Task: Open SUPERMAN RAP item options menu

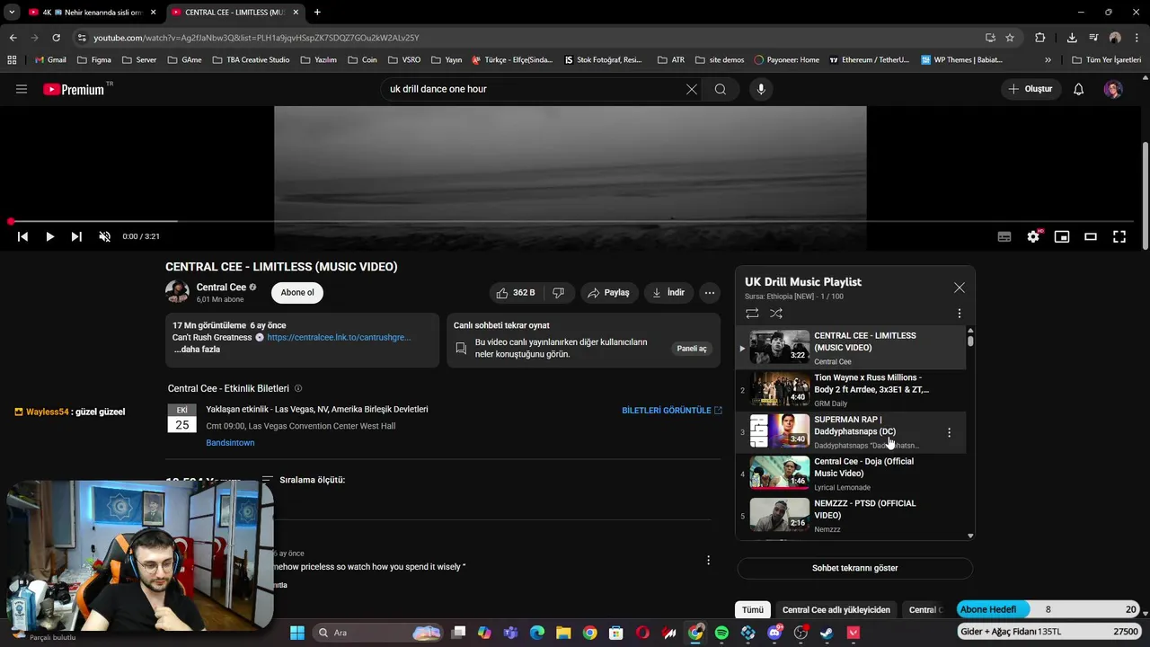Action: coord(949,432)
